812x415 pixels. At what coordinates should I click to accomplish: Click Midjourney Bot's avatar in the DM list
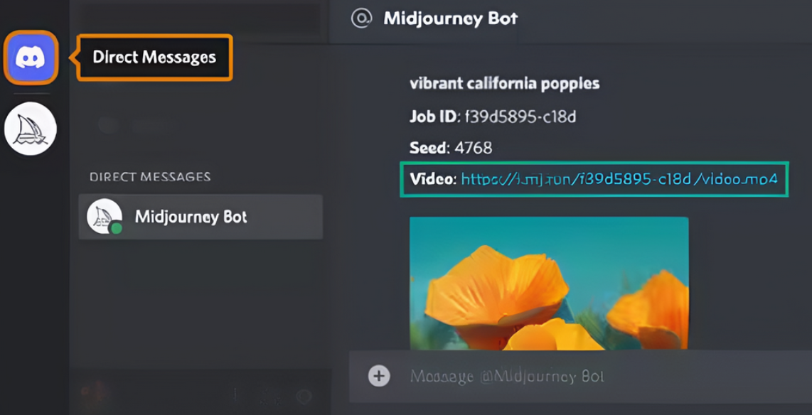pyautogui.click(x=102, y=216)
